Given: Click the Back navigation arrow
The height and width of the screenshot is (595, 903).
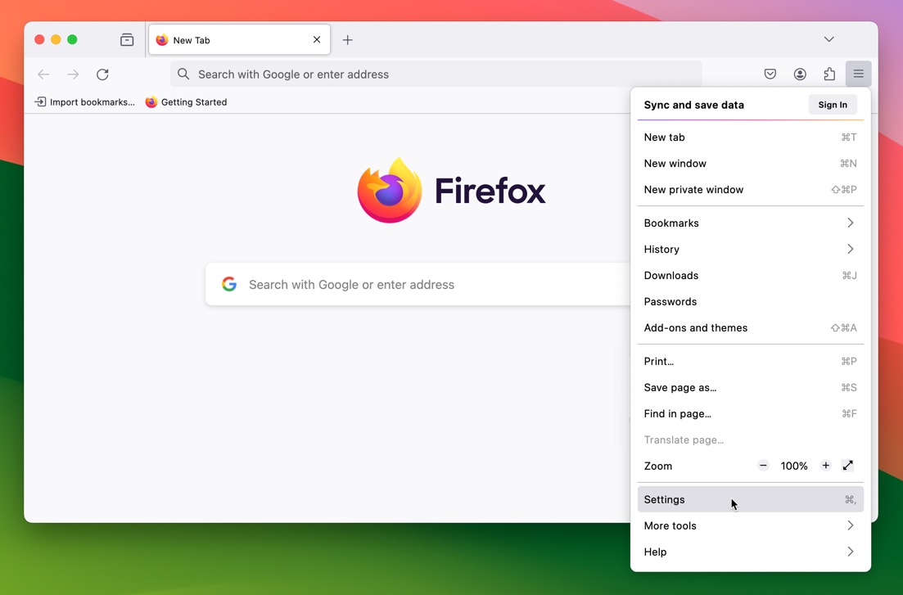Looking at the screenshot, I should click(x=43, y=74).
